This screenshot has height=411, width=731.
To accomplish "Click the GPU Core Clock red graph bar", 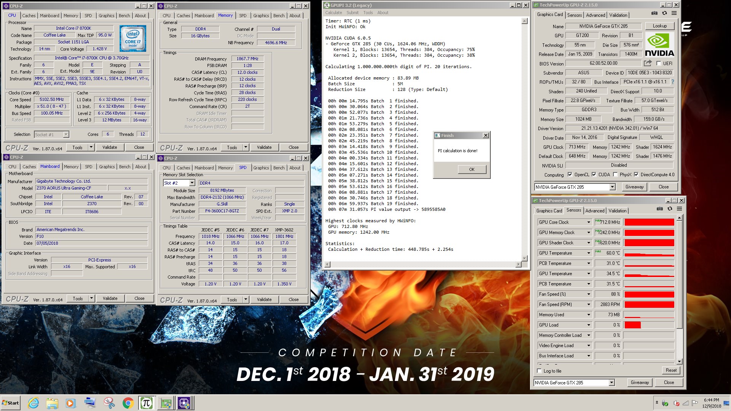I will click(x=649, y=222).
